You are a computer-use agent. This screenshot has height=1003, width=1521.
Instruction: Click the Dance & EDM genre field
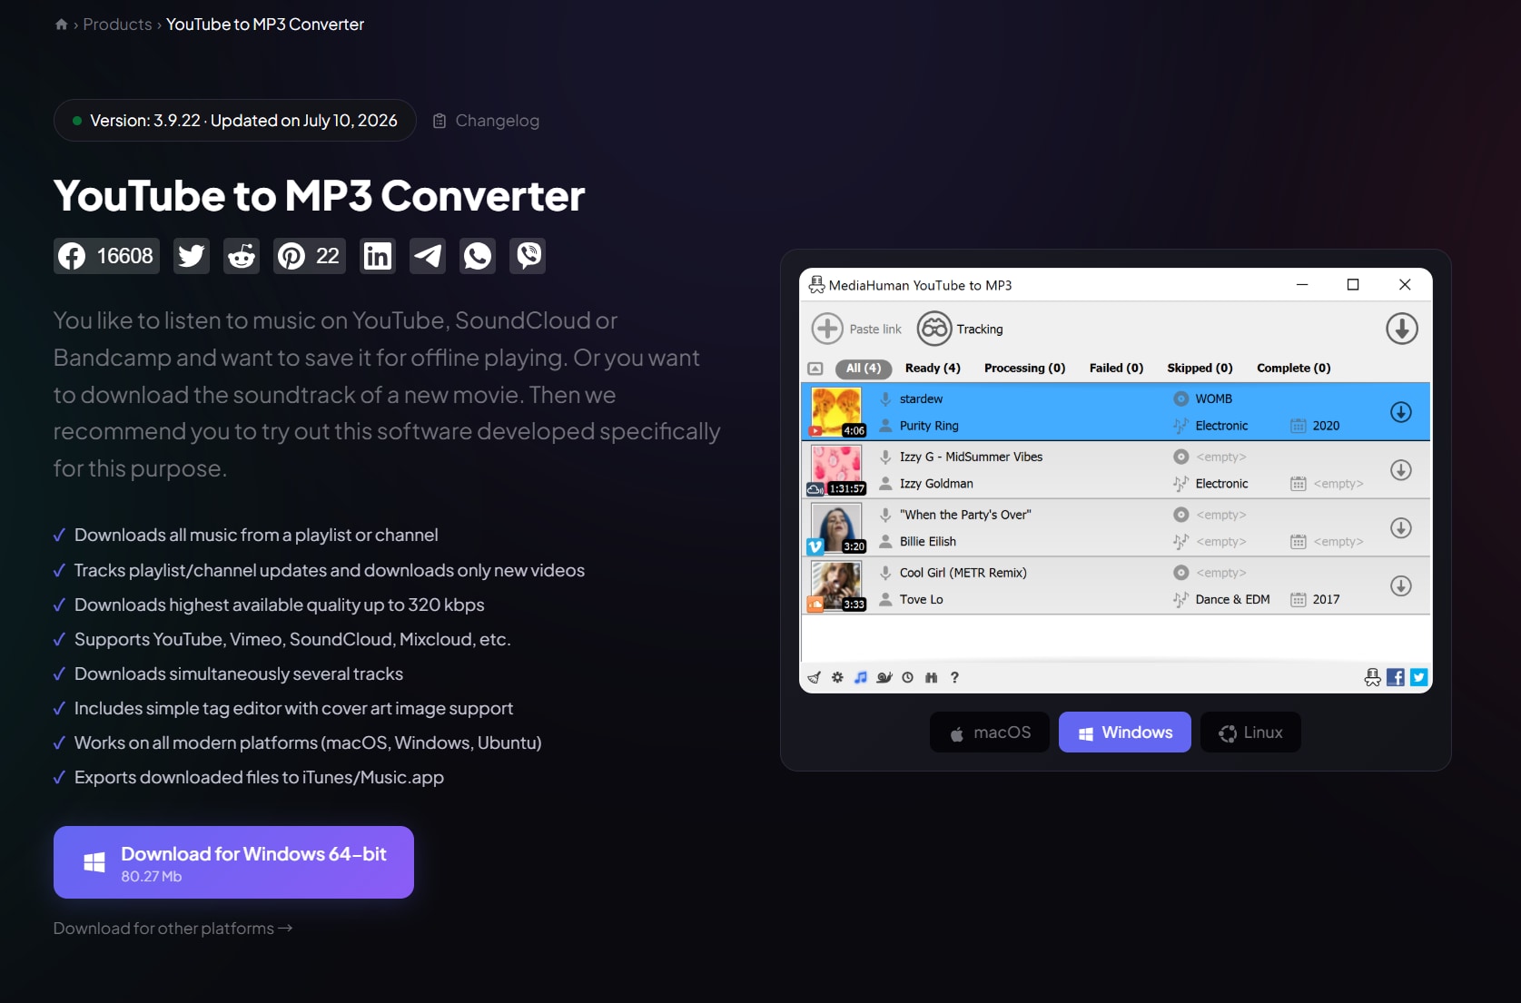pyautogui.click(x=1232, y=600)
